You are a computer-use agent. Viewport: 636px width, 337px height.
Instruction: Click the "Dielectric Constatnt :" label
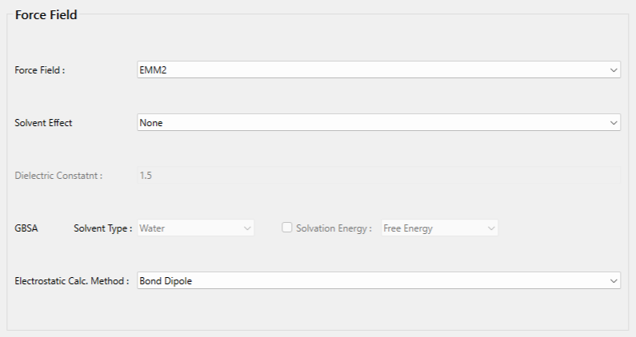tap(59, 176)
